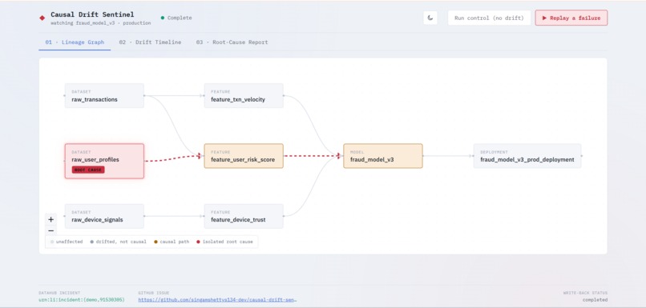Click the 'watching fraud_model_v3 · production' subtitle

100,23
